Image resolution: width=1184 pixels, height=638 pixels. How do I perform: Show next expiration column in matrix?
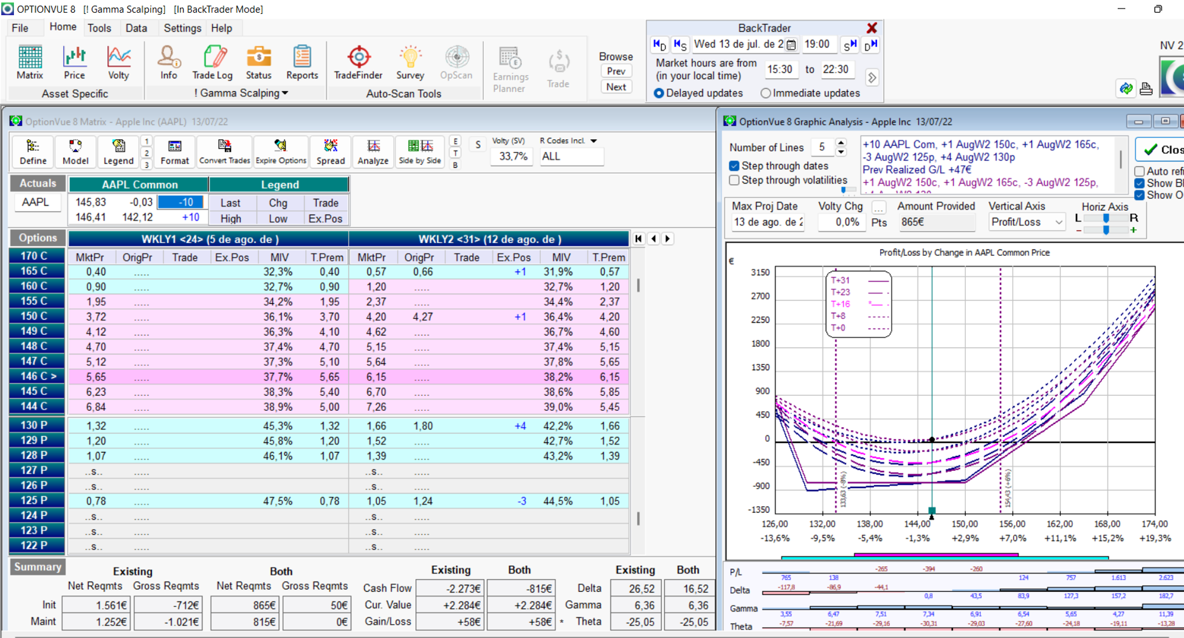click(x=667, y=239)
